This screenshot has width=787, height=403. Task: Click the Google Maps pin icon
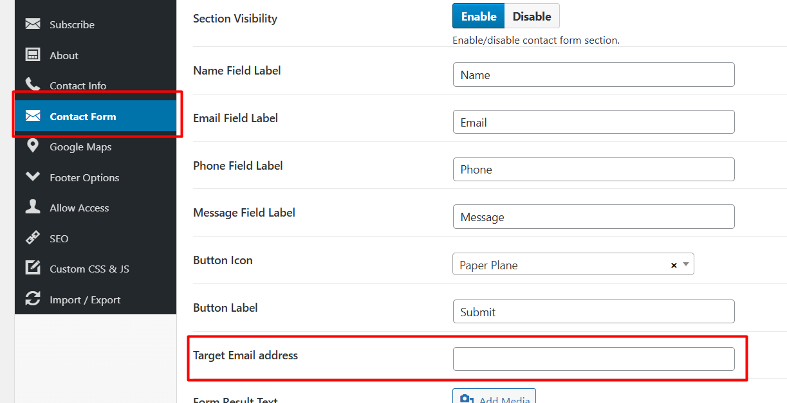click(32, 146)
